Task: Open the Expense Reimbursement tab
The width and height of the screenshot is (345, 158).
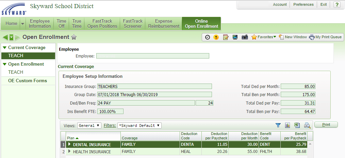Action: tap(164, 24)
